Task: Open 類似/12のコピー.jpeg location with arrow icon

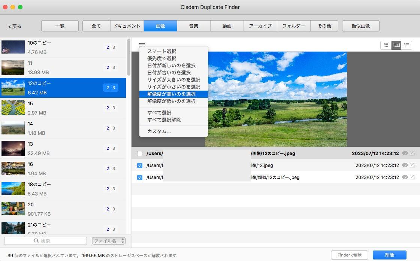Action: click(412, 177)
